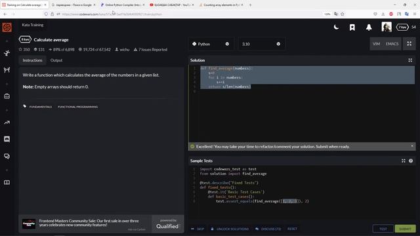Switch to Counting array elements browser tab
Screen dimensions: 420x236
pyautogui.click(x=221, y=5)
